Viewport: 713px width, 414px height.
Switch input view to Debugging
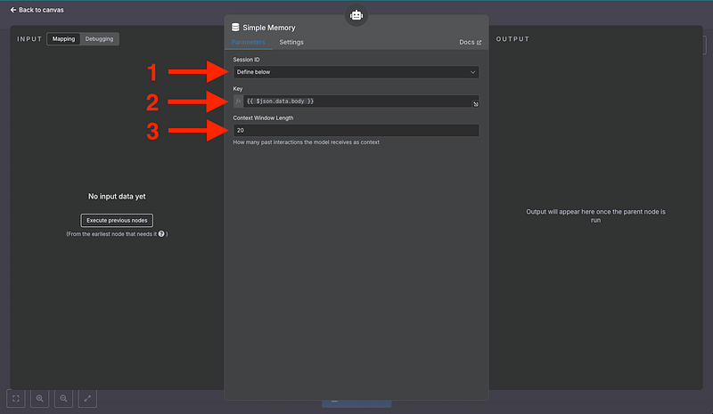point(99,39)
